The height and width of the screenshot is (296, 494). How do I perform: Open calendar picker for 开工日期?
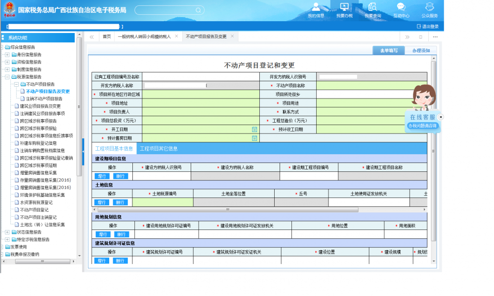click(254, 130)
